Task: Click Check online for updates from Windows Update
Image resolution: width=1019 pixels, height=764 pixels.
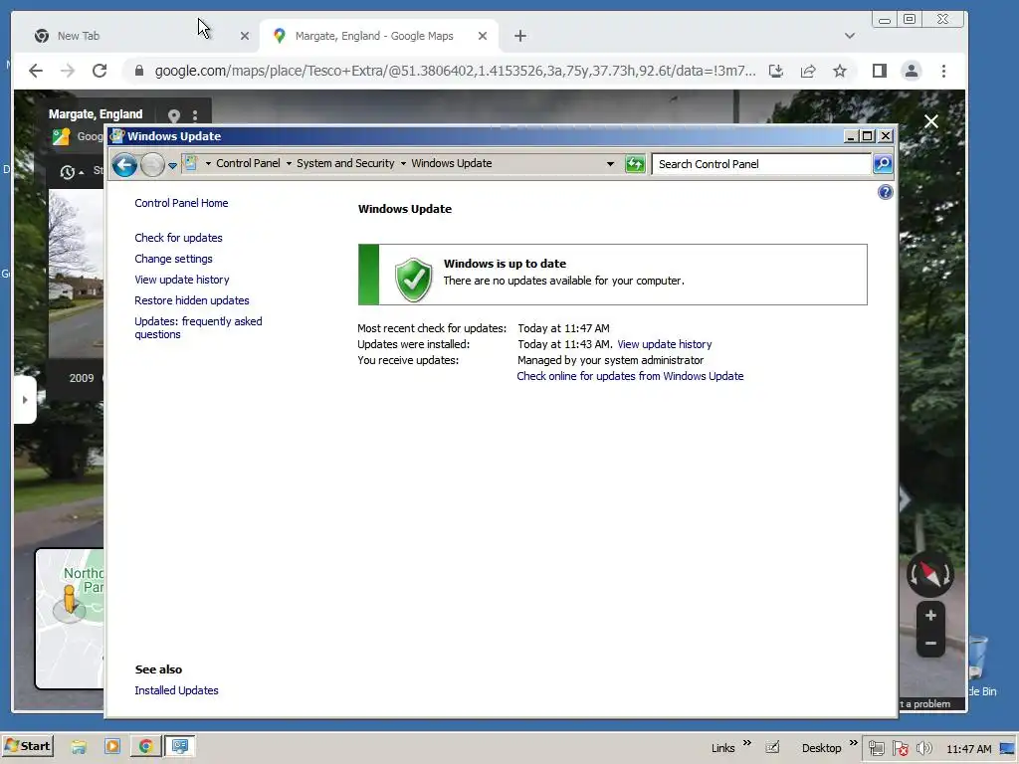Action: (x=630, y=376)
